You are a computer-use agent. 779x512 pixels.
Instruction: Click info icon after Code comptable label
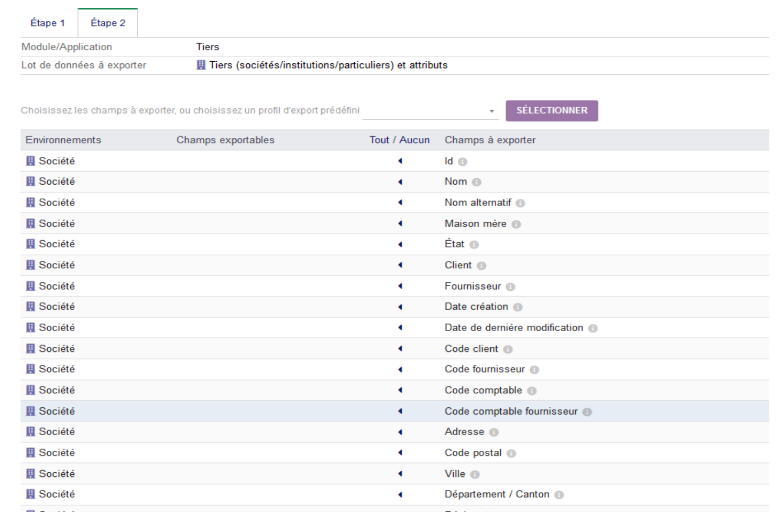coord(532,391)
